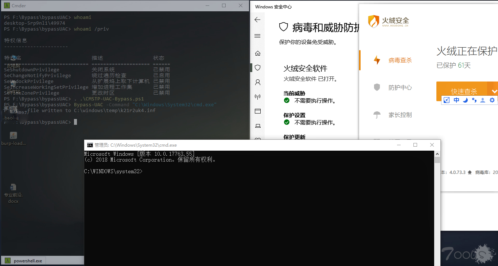Screen dimensions: 498x266
Task: Click the SeIncreaseWorkingSetPrivilege row in Cmder
Action: (x=87, y=87)
